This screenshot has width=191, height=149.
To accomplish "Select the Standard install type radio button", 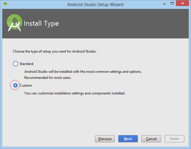I will (x=15, y=64).
